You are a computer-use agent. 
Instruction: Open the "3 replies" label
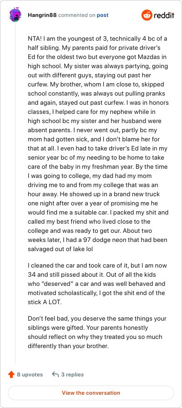pos(72,375)
